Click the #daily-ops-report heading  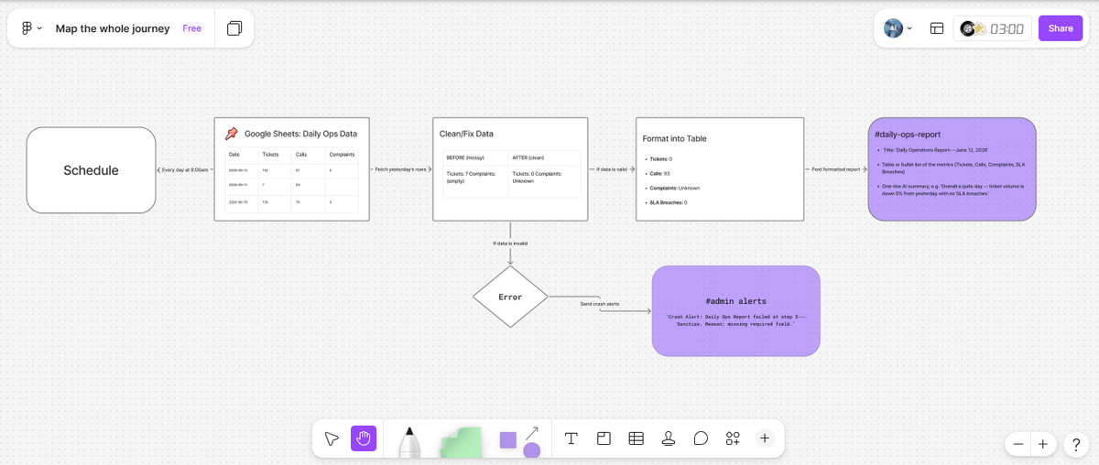908,135
